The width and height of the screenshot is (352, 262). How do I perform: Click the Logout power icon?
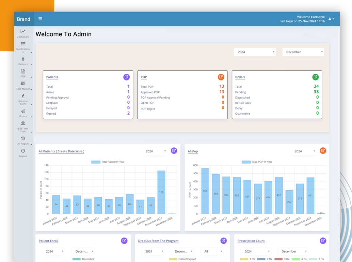pyautogui.click(x=23, y=151)
